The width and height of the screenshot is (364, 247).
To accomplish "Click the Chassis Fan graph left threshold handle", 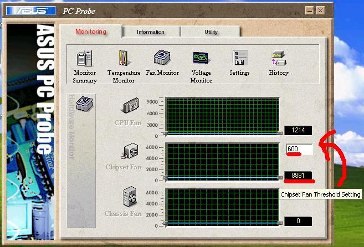I will click(166, 223).
